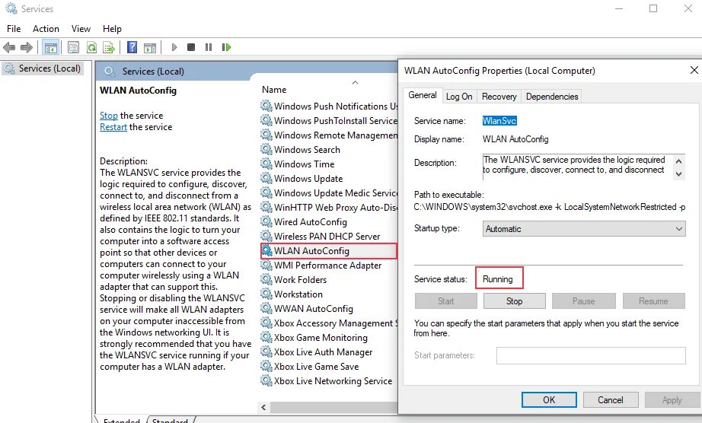
Task: Select the Xbox Live Networking Service row
Action: click(329, 381)
